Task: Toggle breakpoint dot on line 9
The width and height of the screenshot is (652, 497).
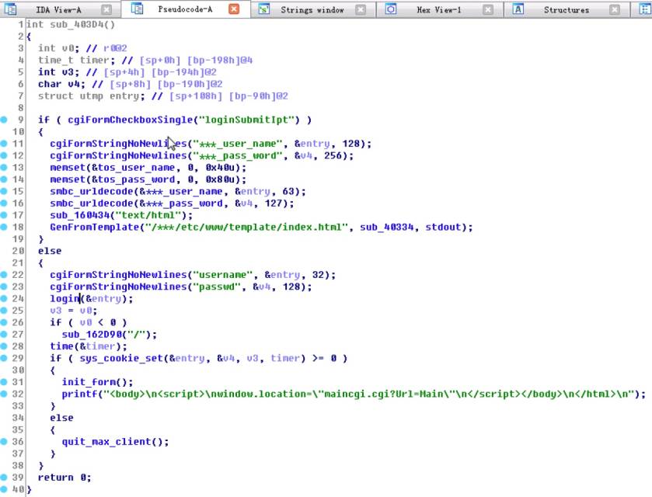Action: 4,120
